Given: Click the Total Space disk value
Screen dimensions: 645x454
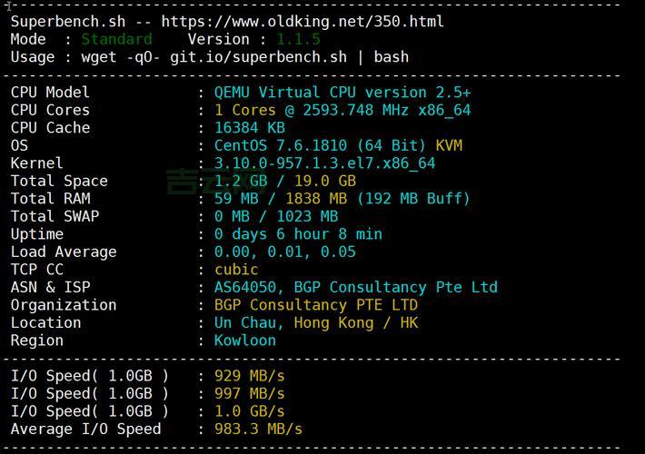Looking at the screenshot, I should [284, 181].
